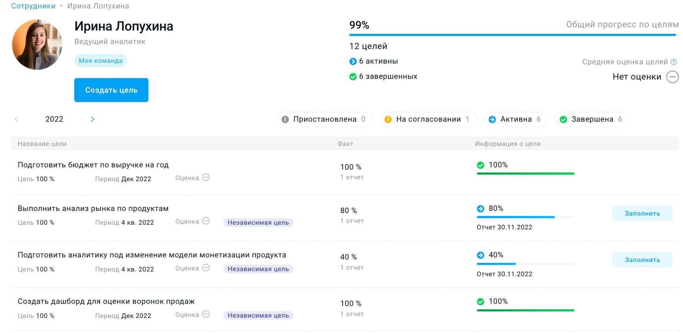The height and width of the screenshot is (333, 683).
Task: Click the minus circle next to Нет оценки
Action: 673,77
